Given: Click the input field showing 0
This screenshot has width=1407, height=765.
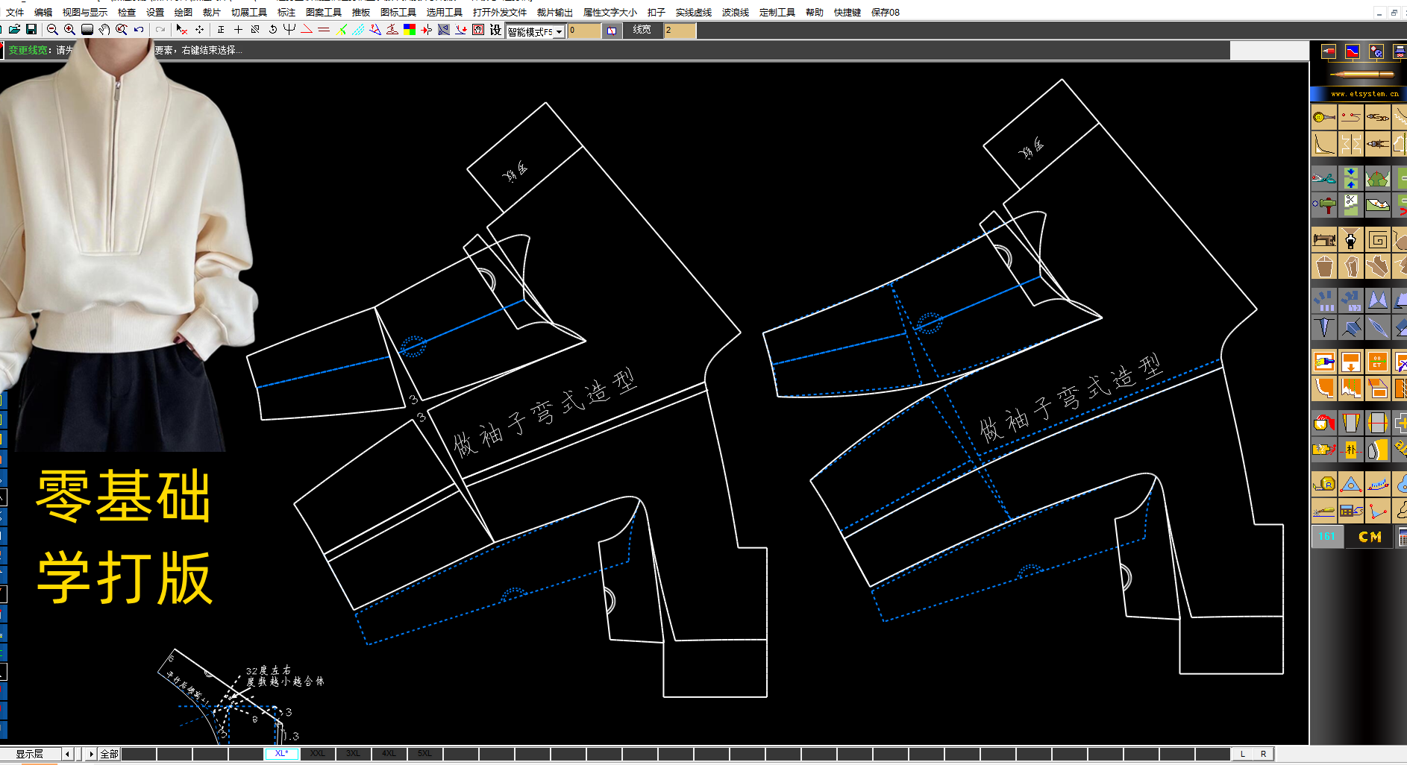Looking at the screenshot, I should click(x=584, y=31).
